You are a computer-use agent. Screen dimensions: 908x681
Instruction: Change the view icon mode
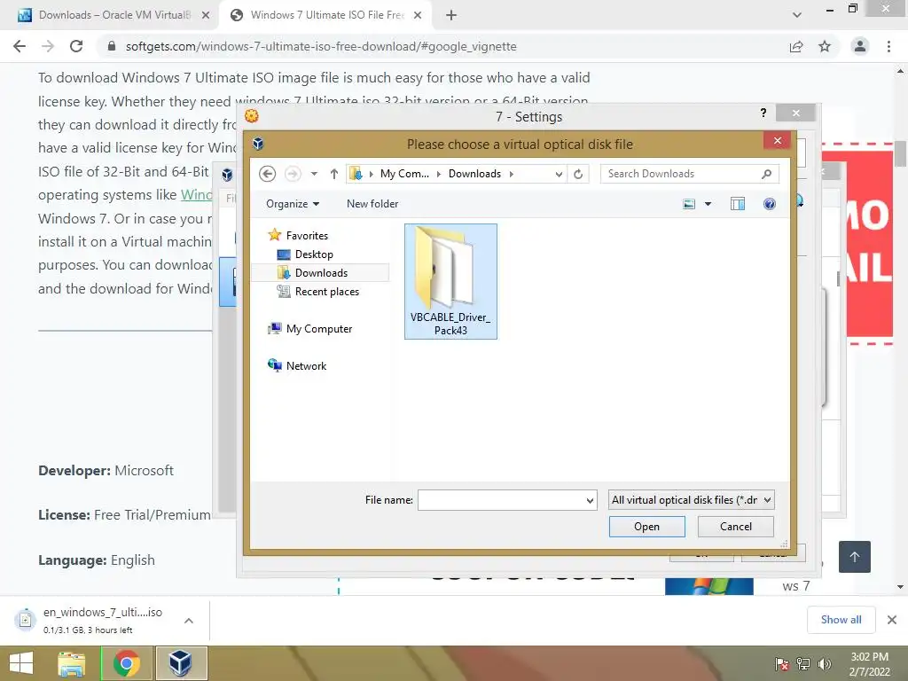click(x=688, y=204)
